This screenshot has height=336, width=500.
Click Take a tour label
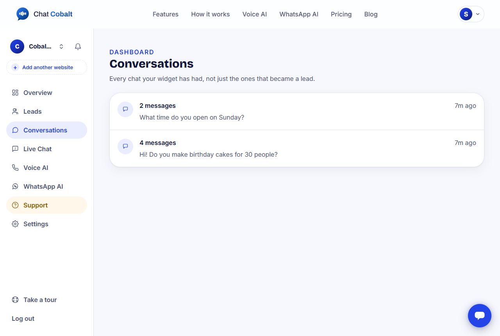40,300
